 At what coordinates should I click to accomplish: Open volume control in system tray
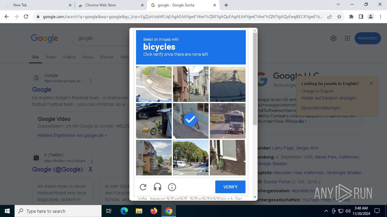click(x=348, y=211)
